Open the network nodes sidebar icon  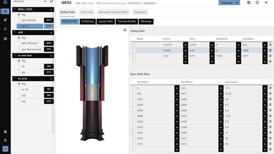tap(5, 20)
